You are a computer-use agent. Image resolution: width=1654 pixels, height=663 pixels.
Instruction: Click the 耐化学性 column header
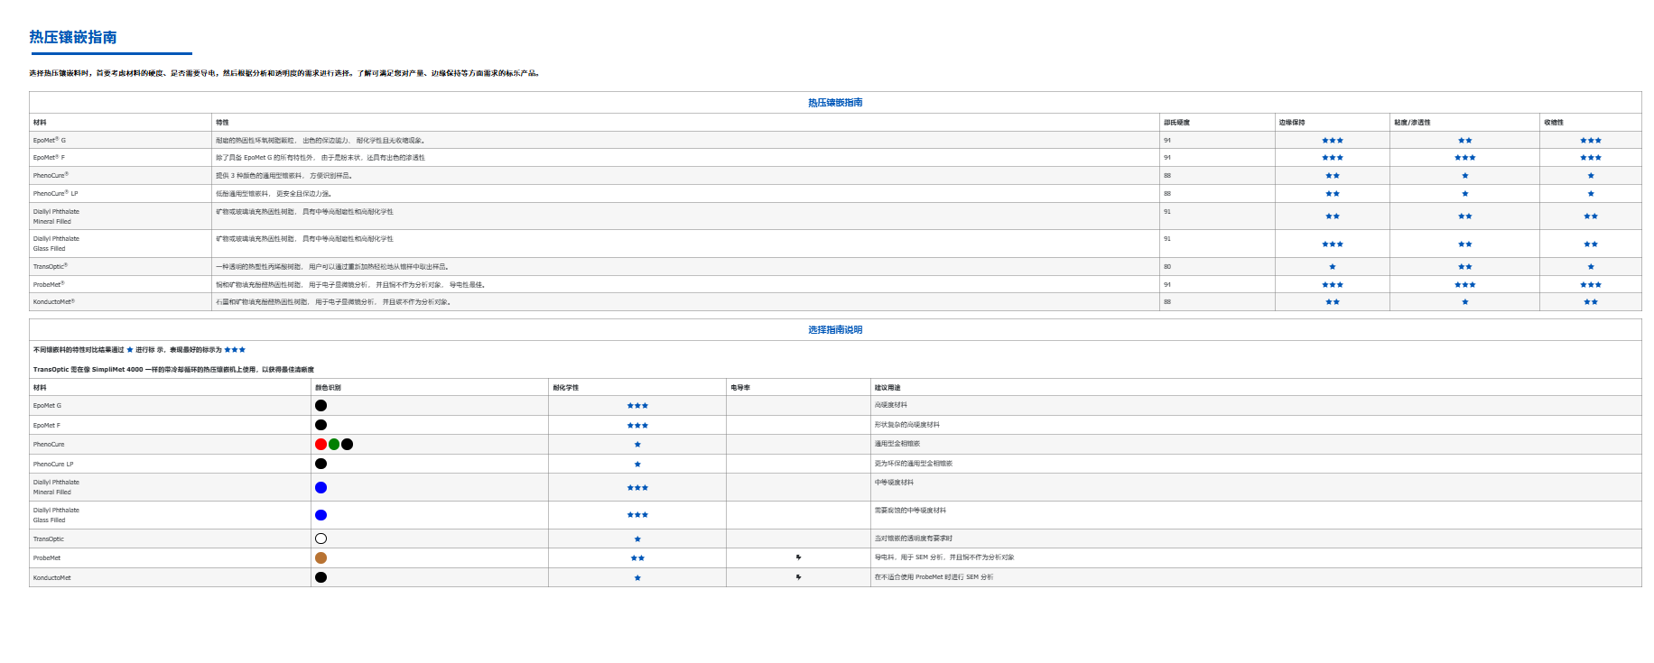(x=566, y=388)
